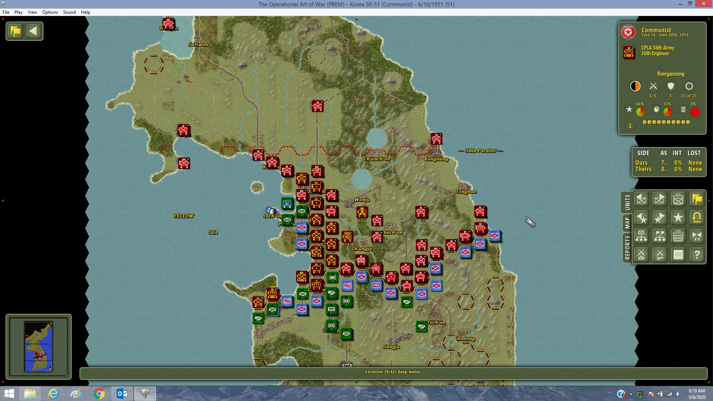Click jerrycan supply icon beside 1%
Screen dimensions: 713x401
[x=683, y=110]
